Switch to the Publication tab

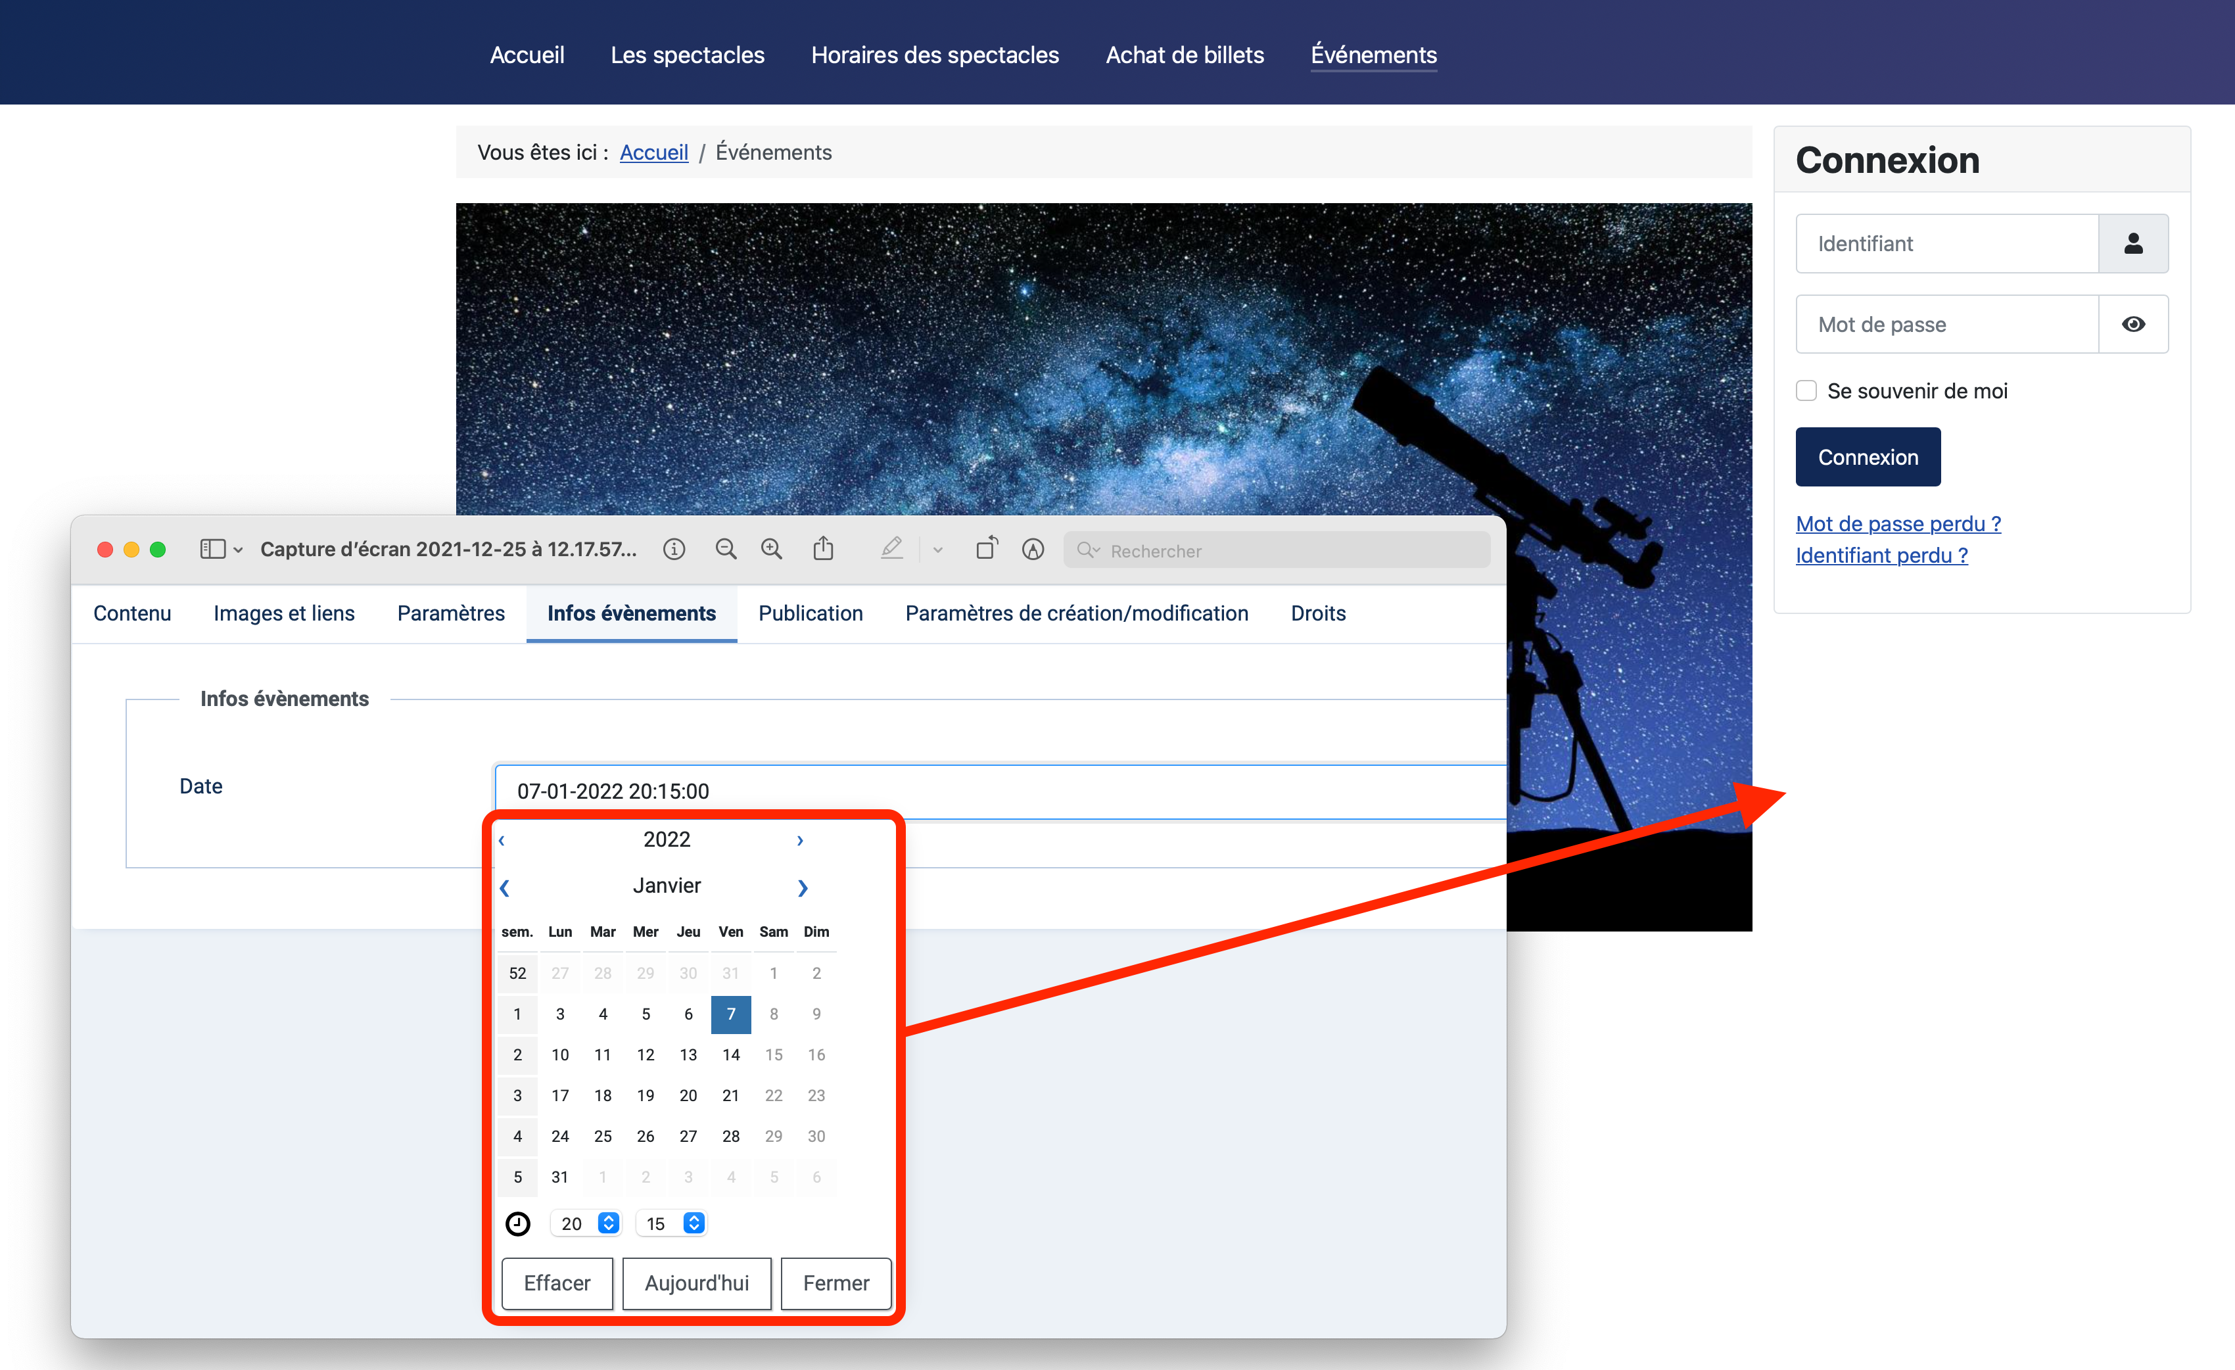[x=810, y=613]
